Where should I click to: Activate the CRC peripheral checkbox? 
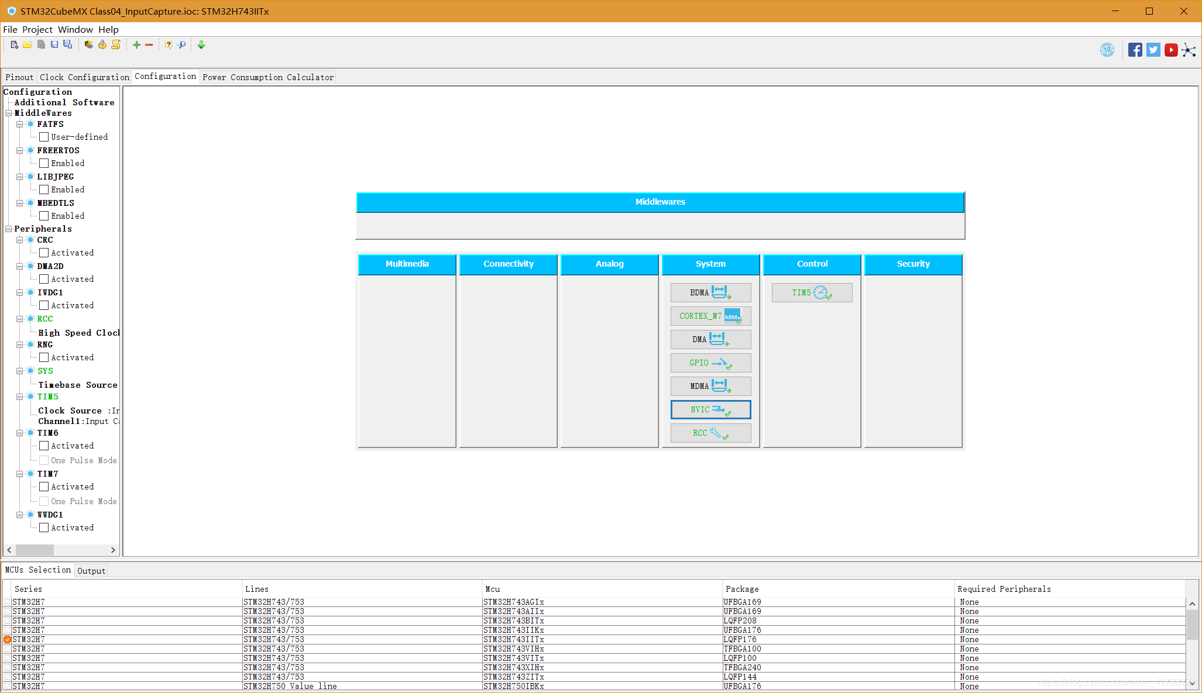pos(44,253)
